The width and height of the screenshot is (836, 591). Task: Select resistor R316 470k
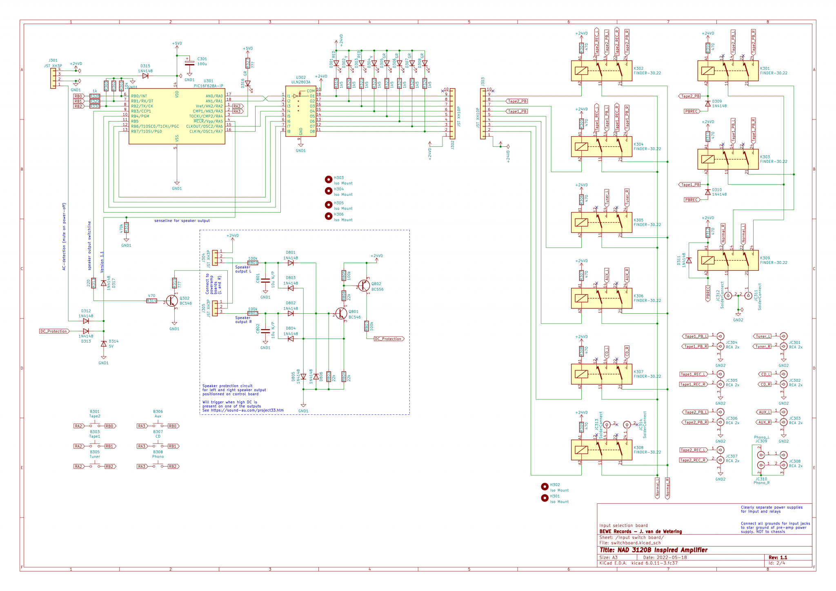[127, 227]
